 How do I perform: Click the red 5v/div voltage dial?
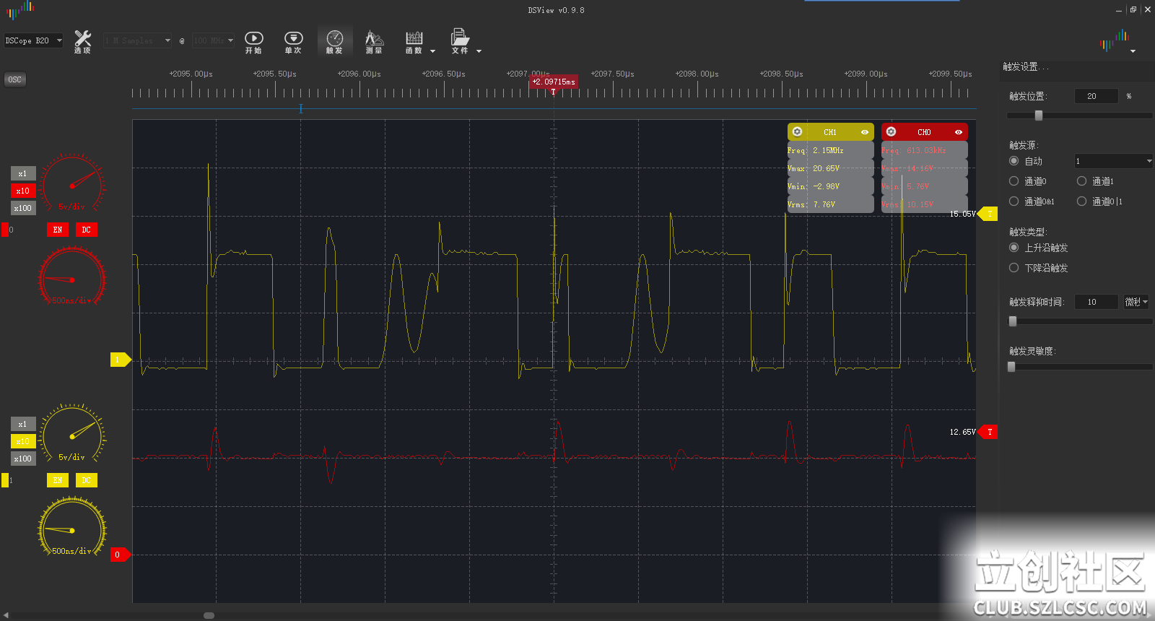[x=72, y=185]
